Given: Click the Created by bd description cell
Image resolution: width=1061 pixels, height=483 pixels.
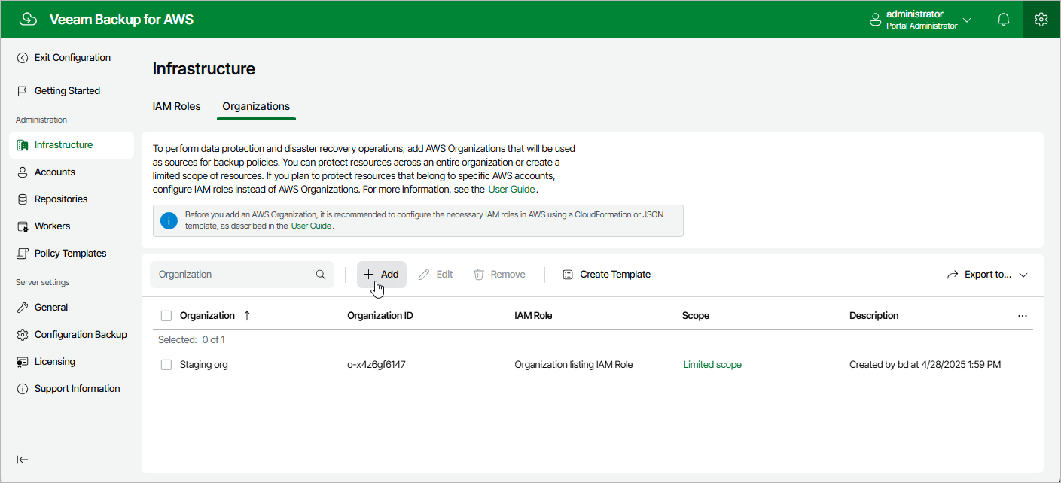Looking at the screenshot, I should tap(925, 365).
